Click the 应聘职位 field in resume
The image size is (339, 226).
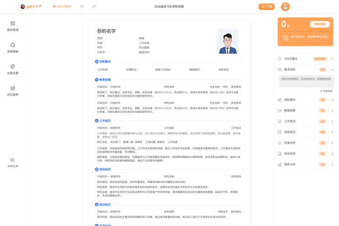[132, 69]
